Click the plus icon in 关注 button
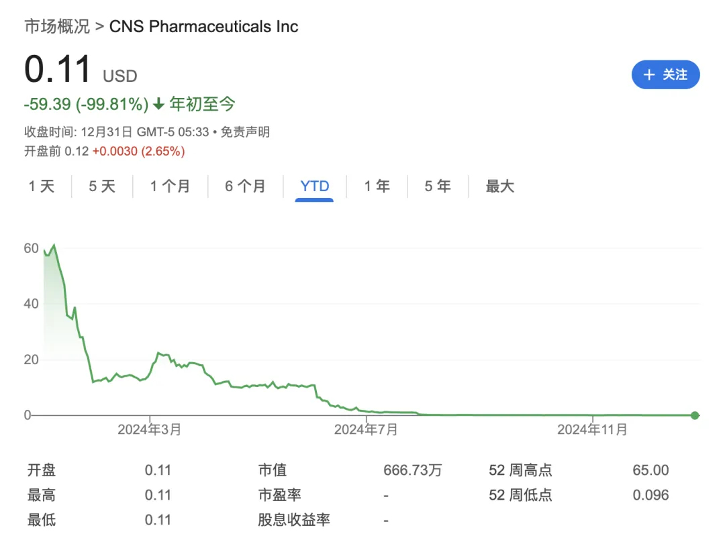725x544 pixels. point(649,75)
